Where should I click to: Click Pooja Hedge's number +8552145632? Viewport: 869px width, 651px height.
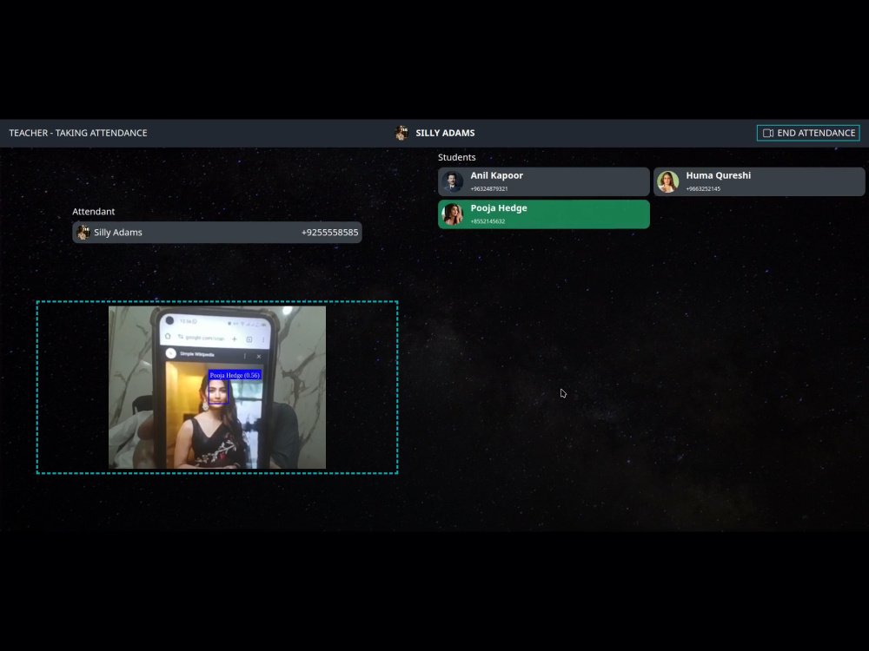tap(488, 221)
